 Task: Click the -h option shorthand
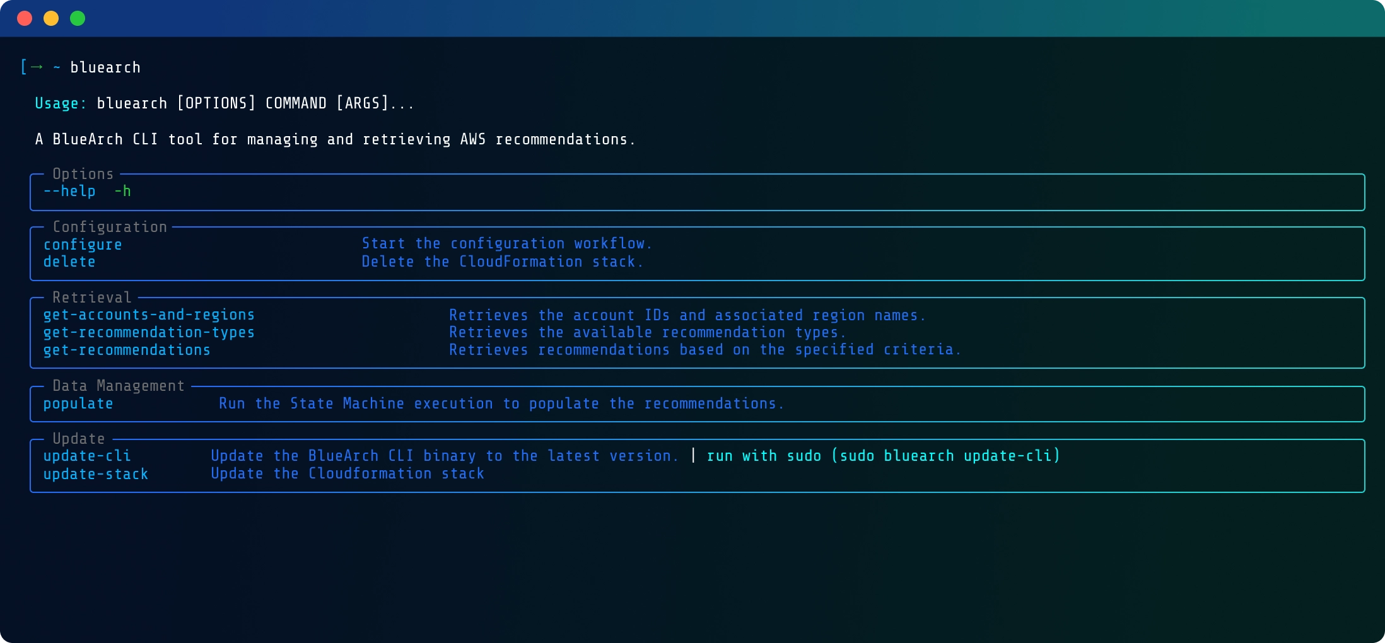click(x=122, y=191)
